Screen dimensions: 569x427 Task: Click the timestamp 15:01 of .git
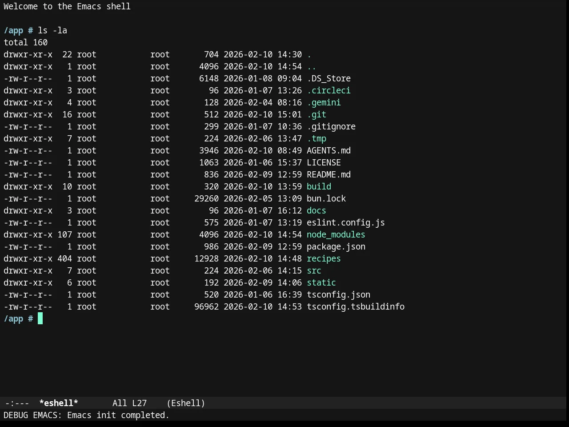pyautogui.click(x=289, y=115)
